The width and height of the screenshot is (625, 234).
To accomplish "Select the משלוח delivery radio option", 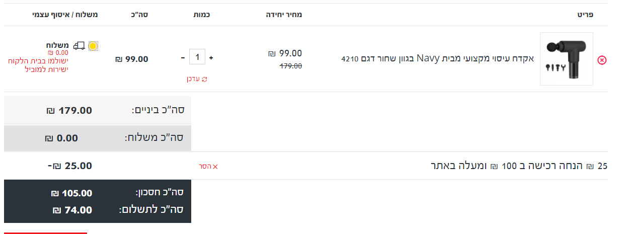I will tap(93, 46).
